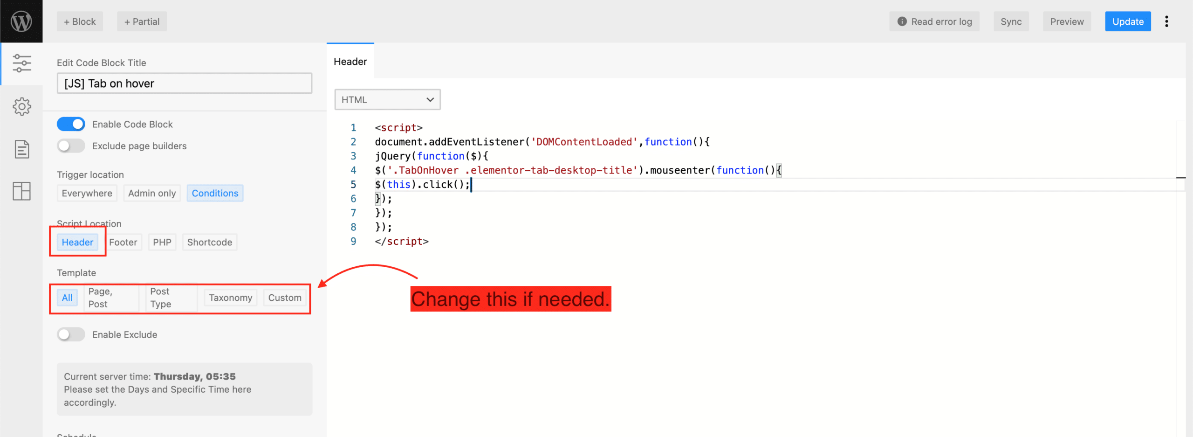The width and height of the screenshot is (1193, 437).
Task: Click the document icon in left sidebar
Action: pos(21,149)
